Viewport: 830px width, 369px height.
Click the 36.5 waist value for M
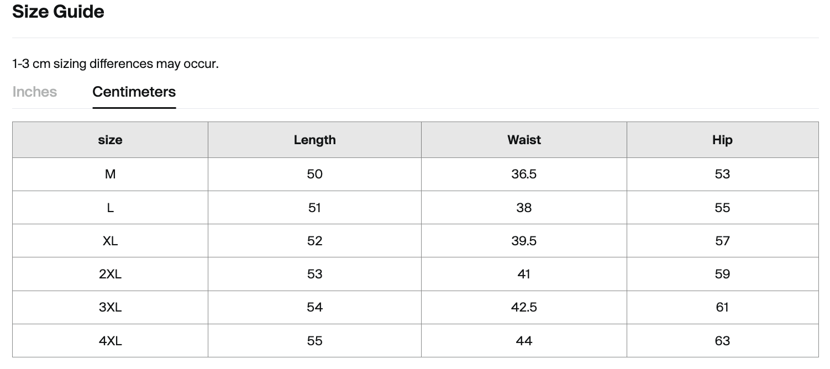[524, 175]
